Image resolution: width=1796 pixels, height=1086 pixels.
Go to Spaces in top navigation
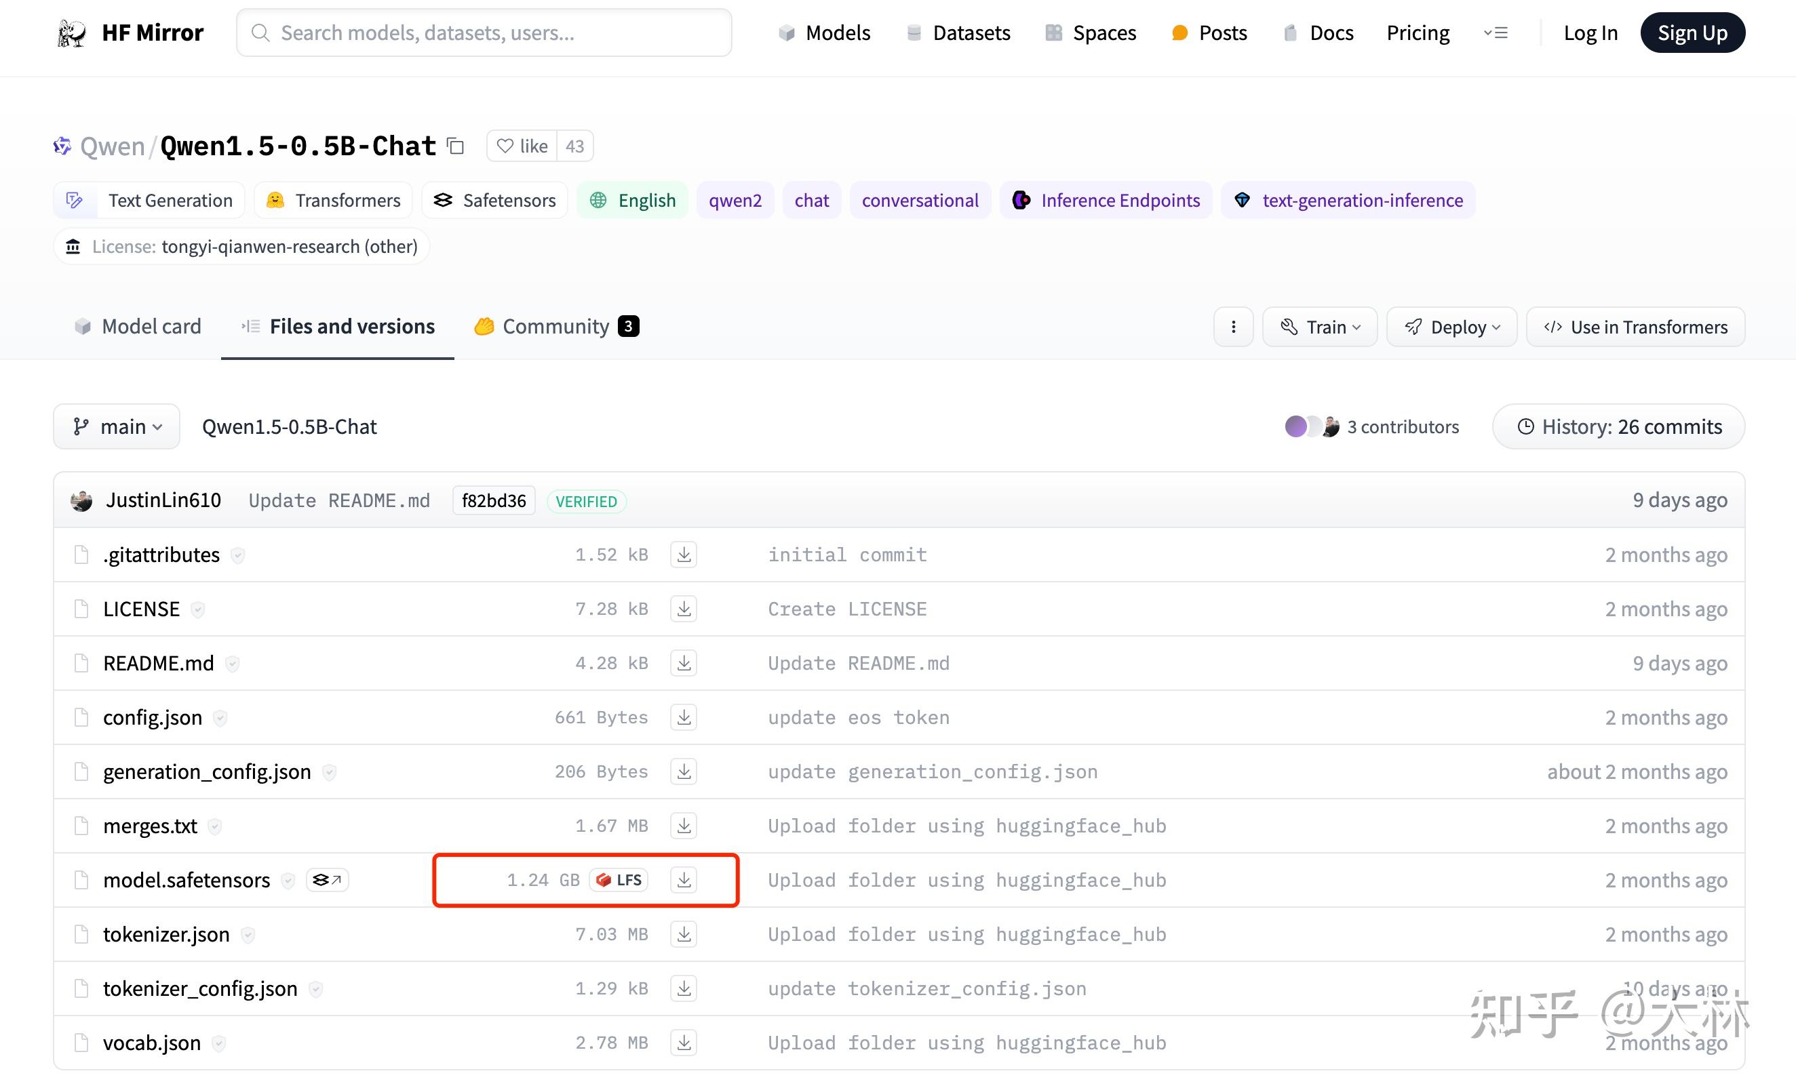click(x=1091, y=33)
